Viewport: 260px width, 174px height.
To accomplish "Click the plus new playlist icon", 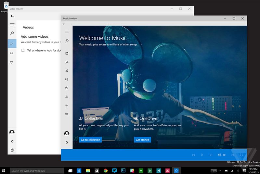I will coord(67,106).
